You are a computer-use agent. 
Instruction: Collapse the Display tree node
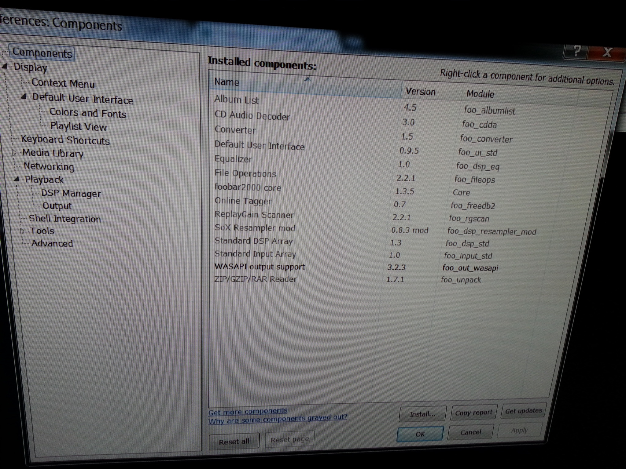coord(5,66)
